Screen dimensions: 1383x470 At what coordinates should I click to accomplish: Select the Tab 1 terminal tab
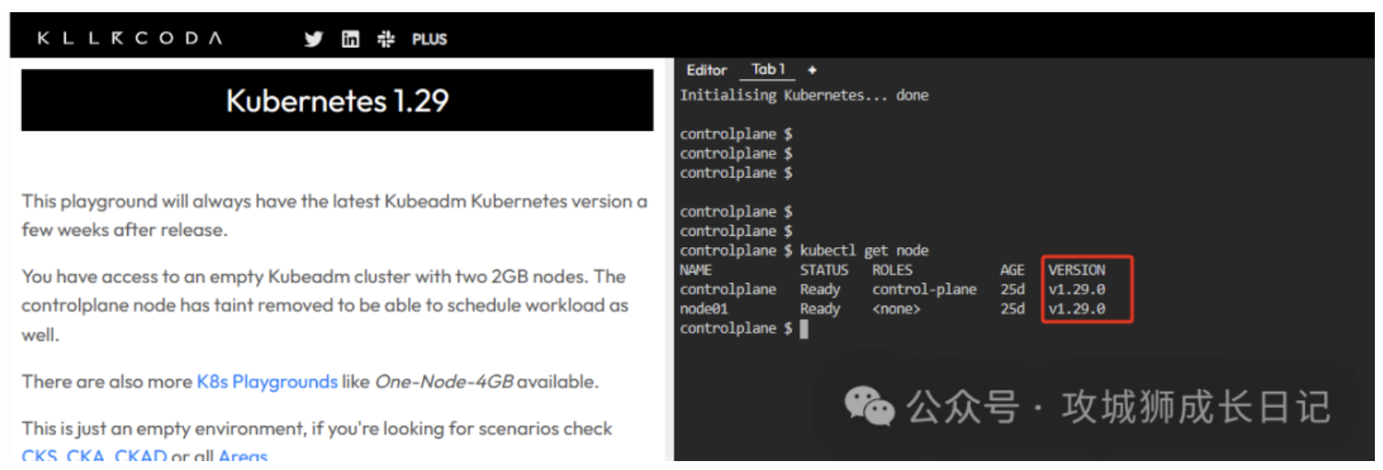coord(768,70)
